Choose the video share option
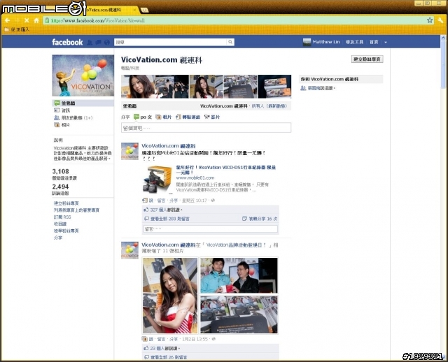 [212, 117]
